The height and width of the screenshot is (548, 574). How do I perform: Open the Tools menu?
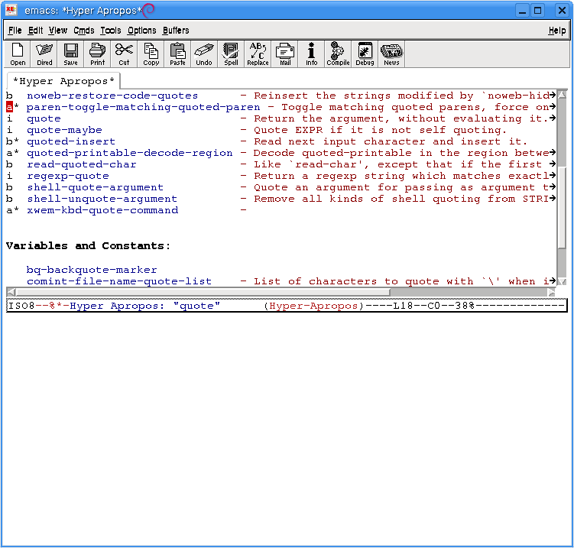111,31
